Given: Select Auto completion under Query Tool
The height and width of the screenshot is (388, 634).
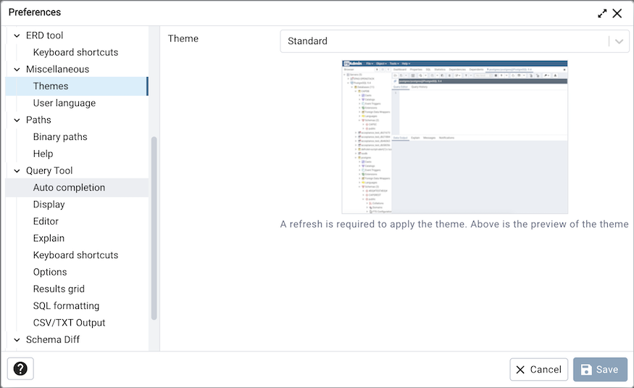Looking at the screenshot, I should click(x=69, y=188).
